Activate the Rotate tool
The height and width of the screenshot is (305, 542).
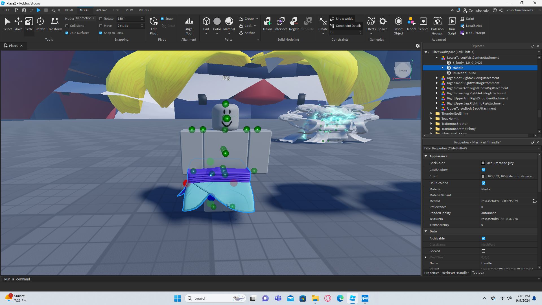[40, 24]
